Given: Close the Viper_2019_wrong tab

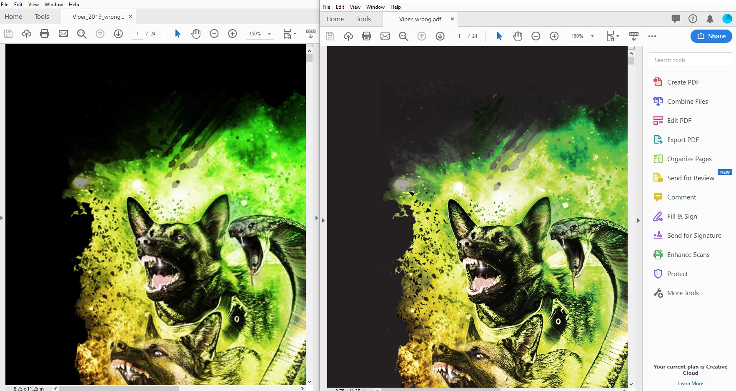Looking at the screenshot, I should pyautogui.click(x=130, y=16).
